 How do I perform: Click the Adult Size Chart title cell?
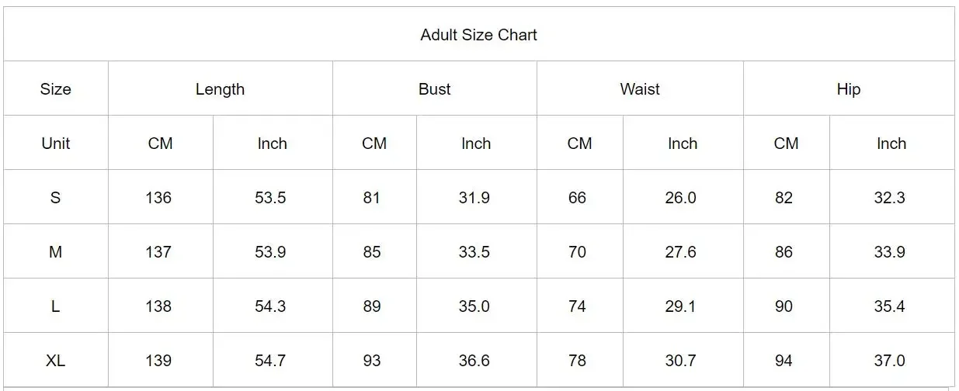(x=479, y=34)
